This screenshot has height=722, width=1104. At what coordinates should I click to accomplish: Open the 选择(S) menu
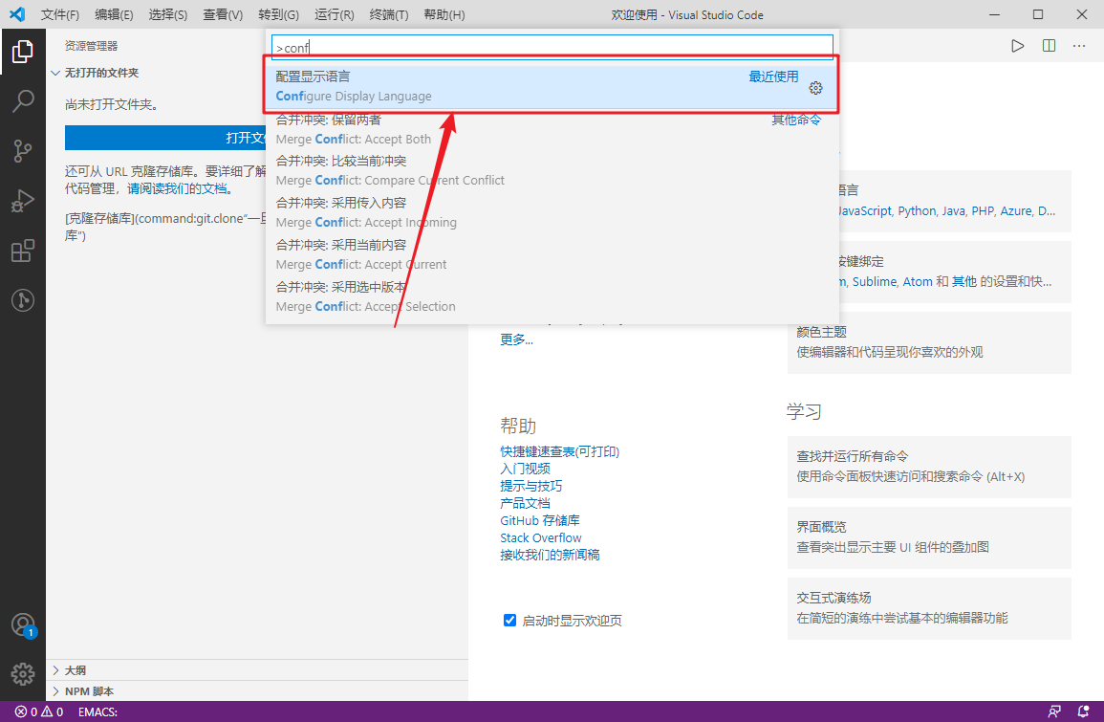[168, 14]
